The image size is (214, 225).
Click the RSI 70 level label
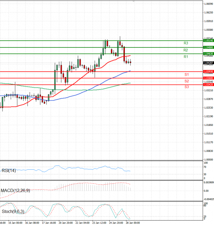[205, 167]
